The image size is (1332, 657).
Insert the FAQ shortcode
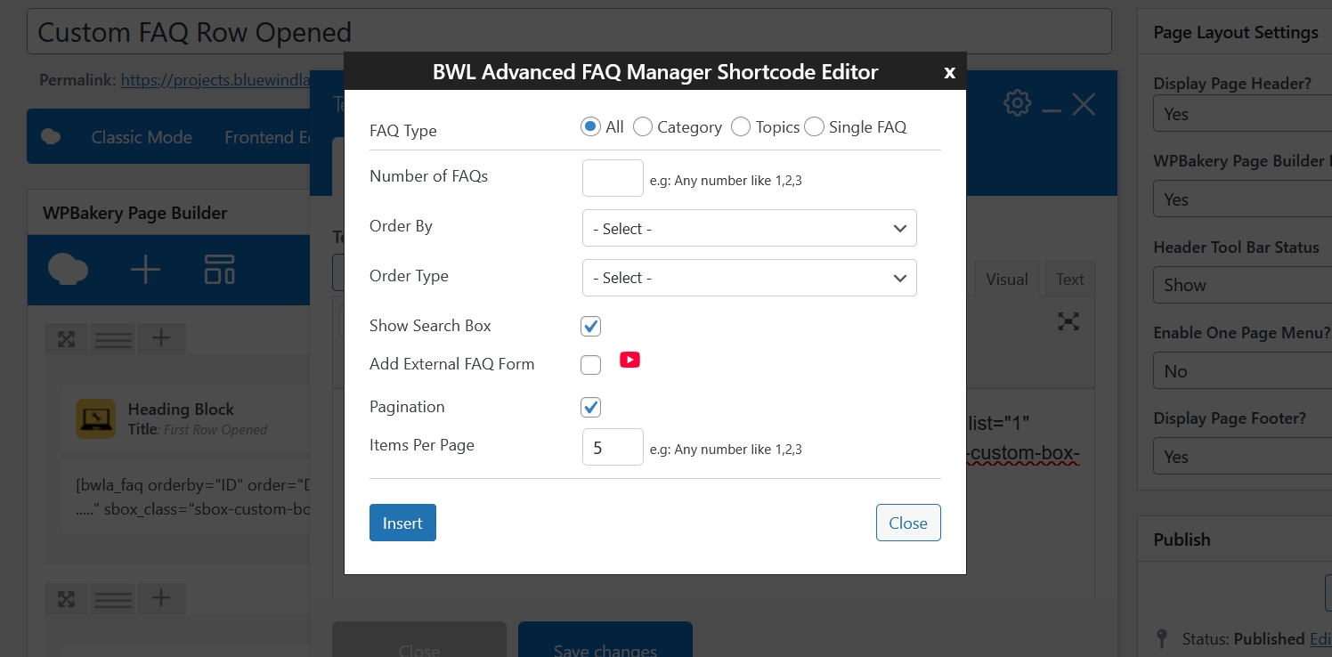tap(402, 523)
